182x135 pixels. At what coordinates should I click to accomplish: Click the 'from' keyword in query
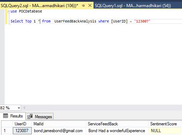point(46,21)
